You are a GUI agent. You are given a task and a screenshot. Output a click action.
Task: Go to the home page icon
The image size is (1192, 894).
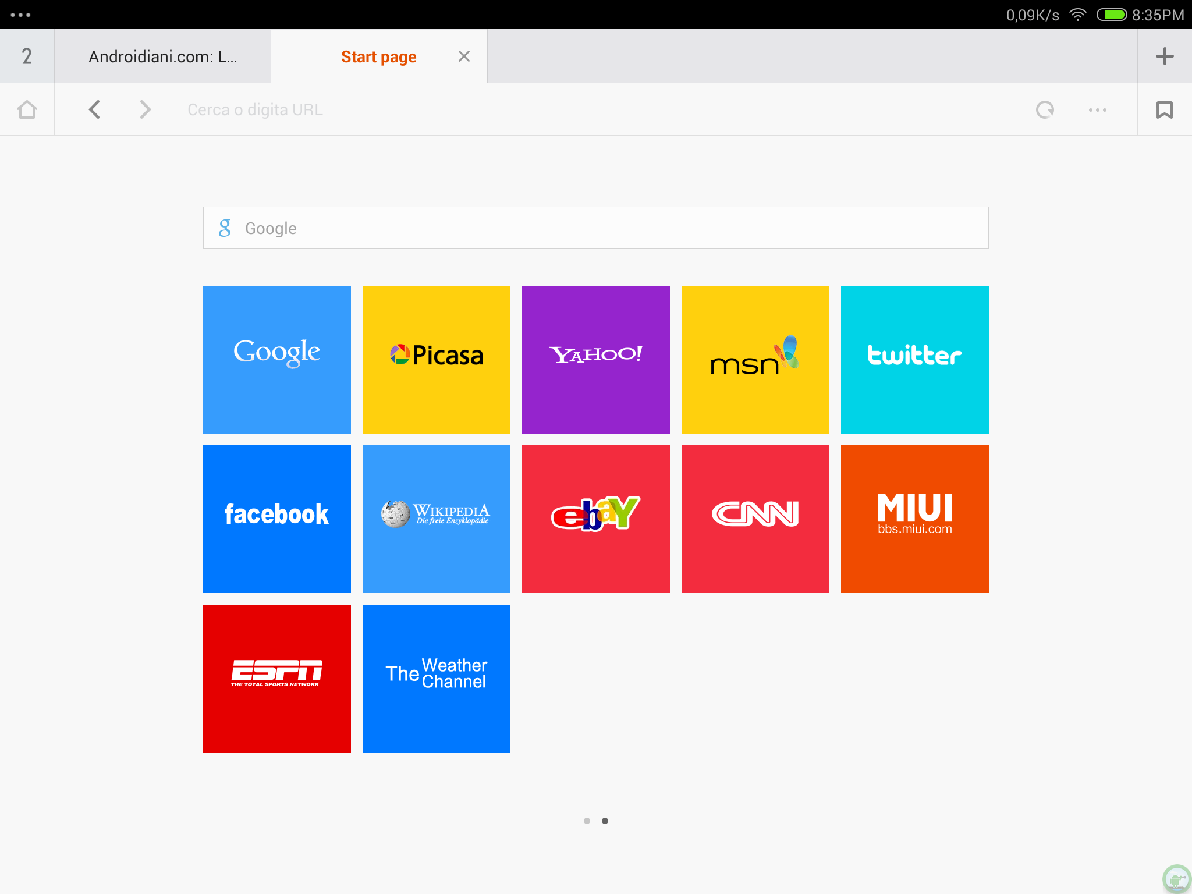tap(27, 109)
